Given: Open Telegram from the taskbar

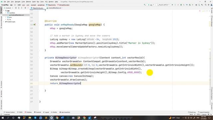Looking at the screenshot, I should (x=35, y=118).
